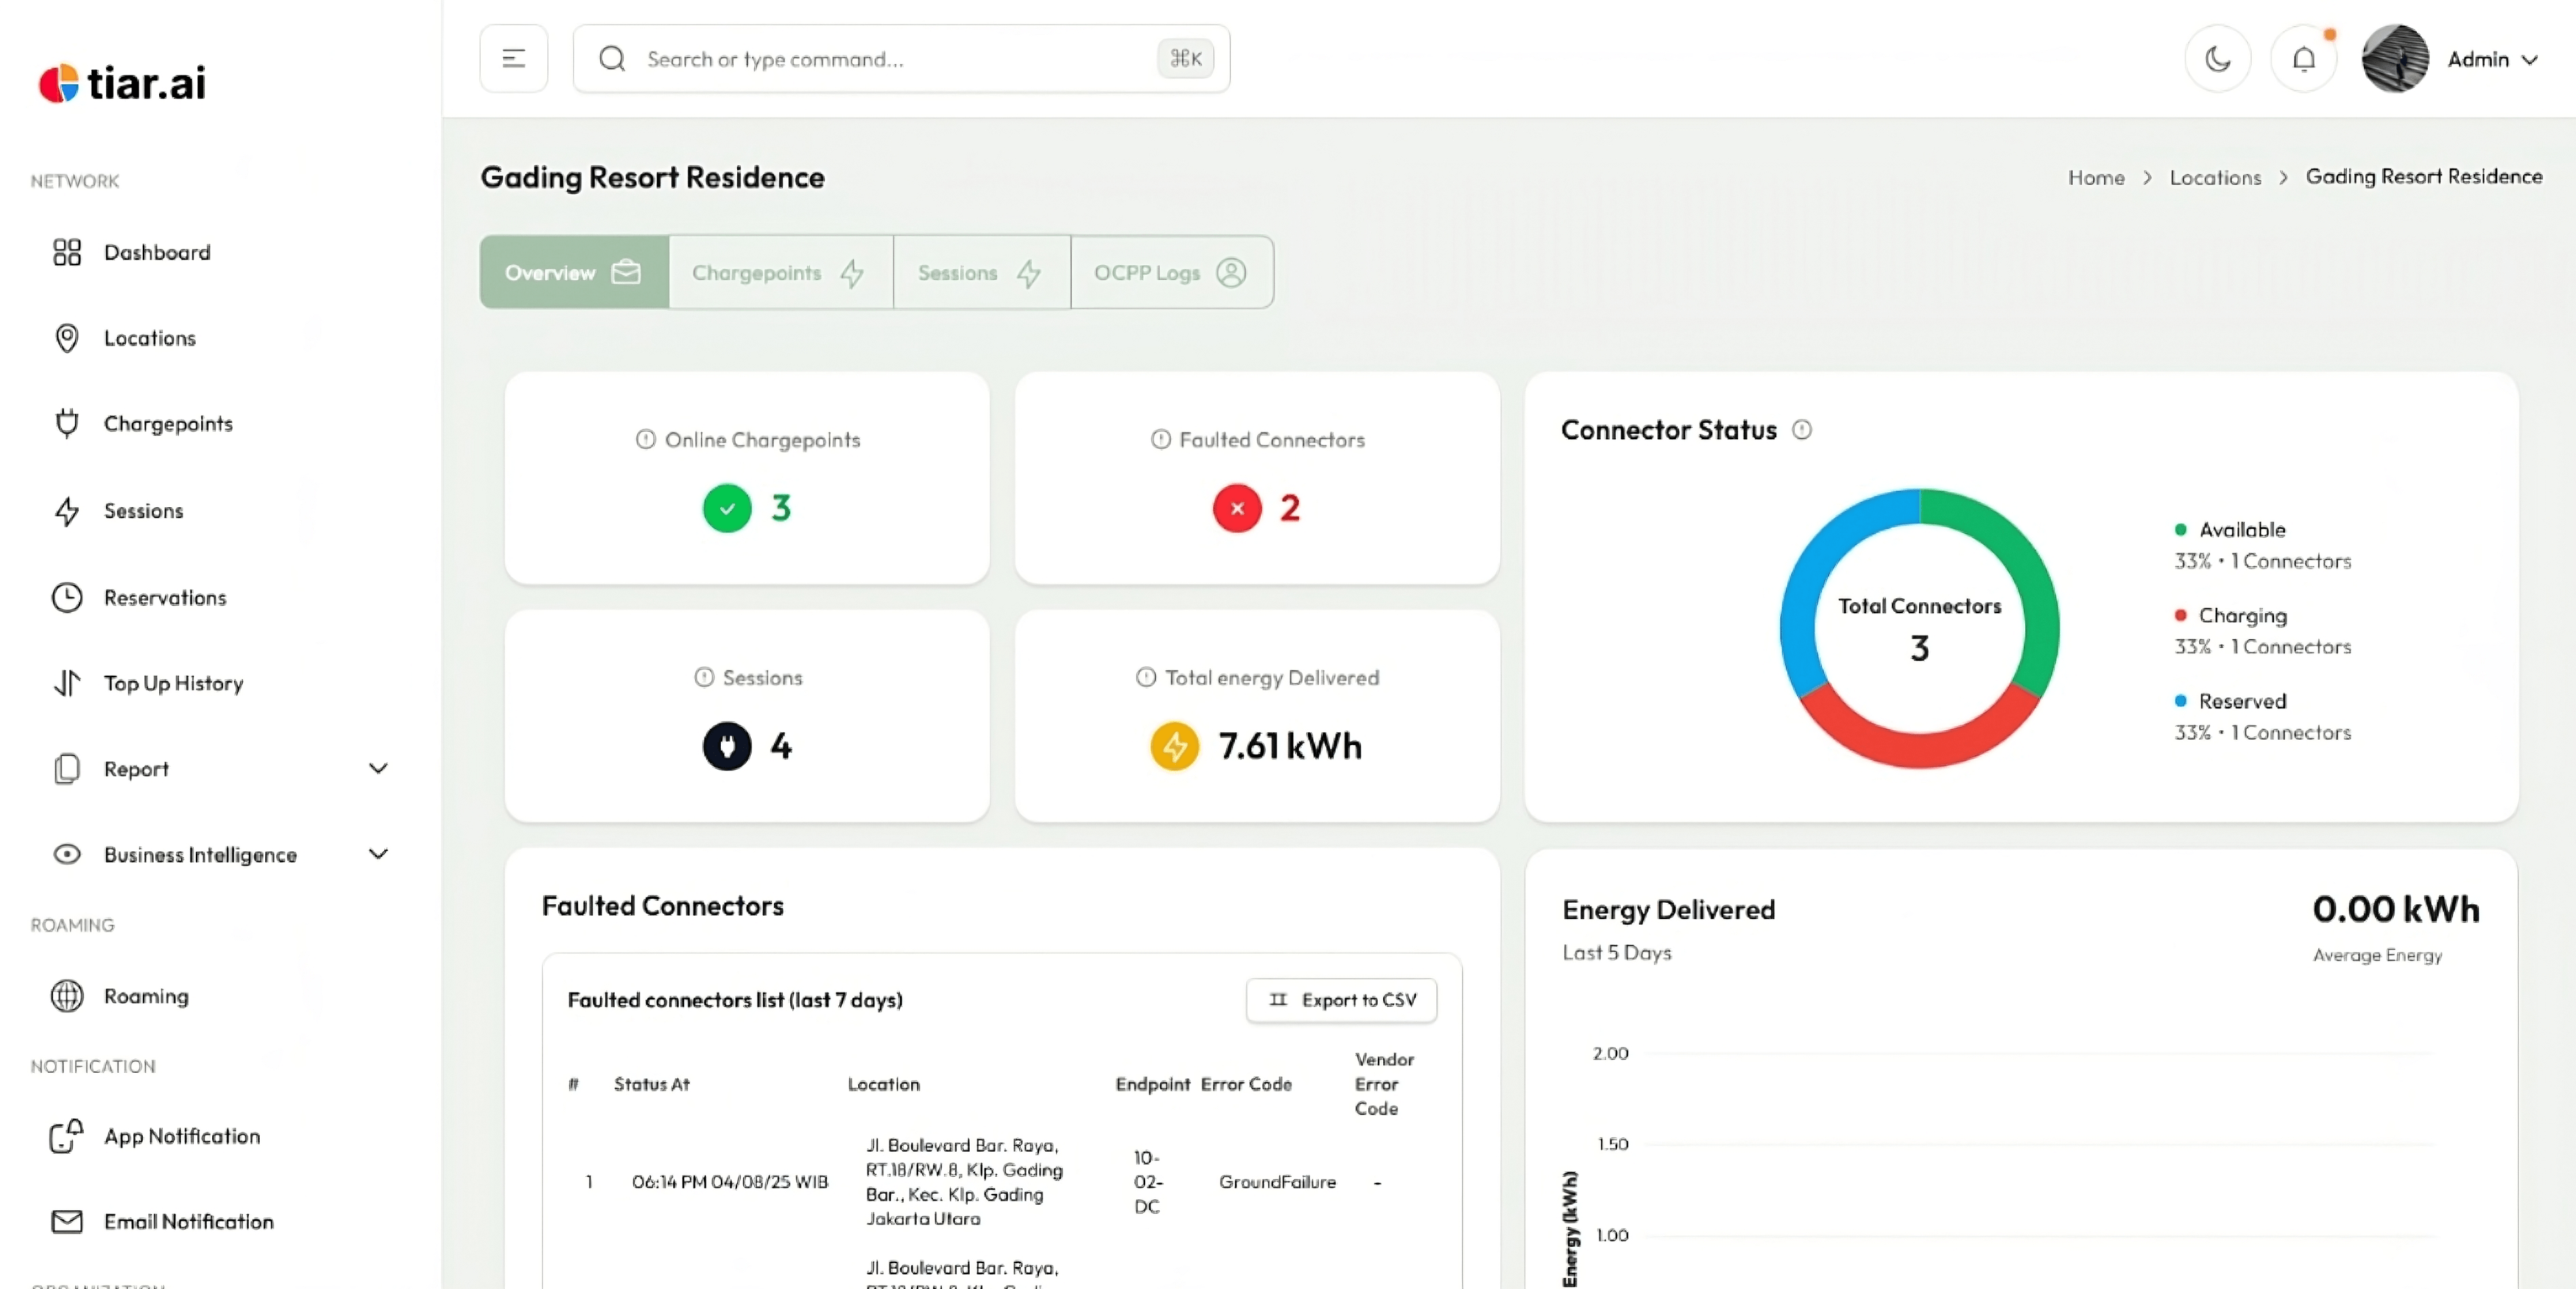This screenshot has width=2576, height=1289.
Task: Open Dashboard from the sidebar
Action: coord(157,252)
